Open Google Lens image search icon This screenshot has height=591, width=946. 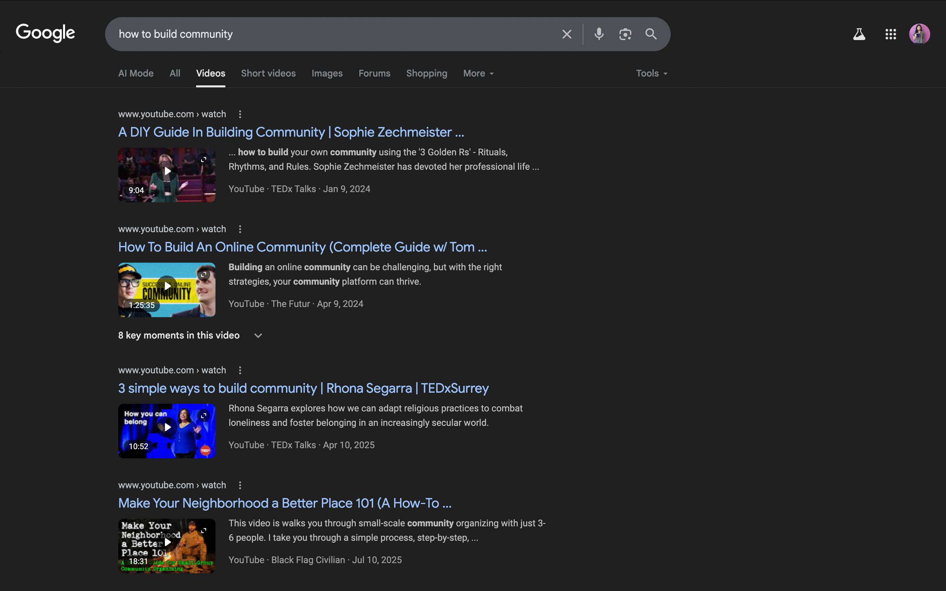point(625,34)
